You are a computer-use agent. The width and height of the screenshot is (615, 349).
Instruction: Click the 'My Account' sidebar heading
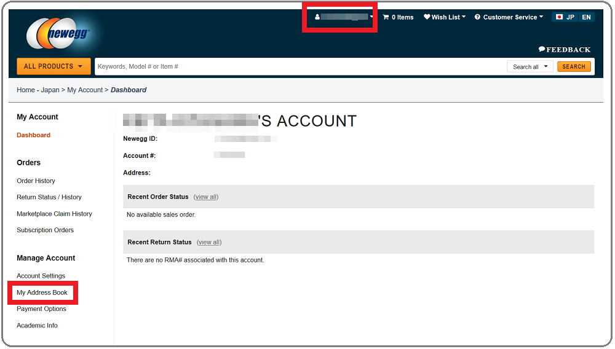tap(38, 117)
